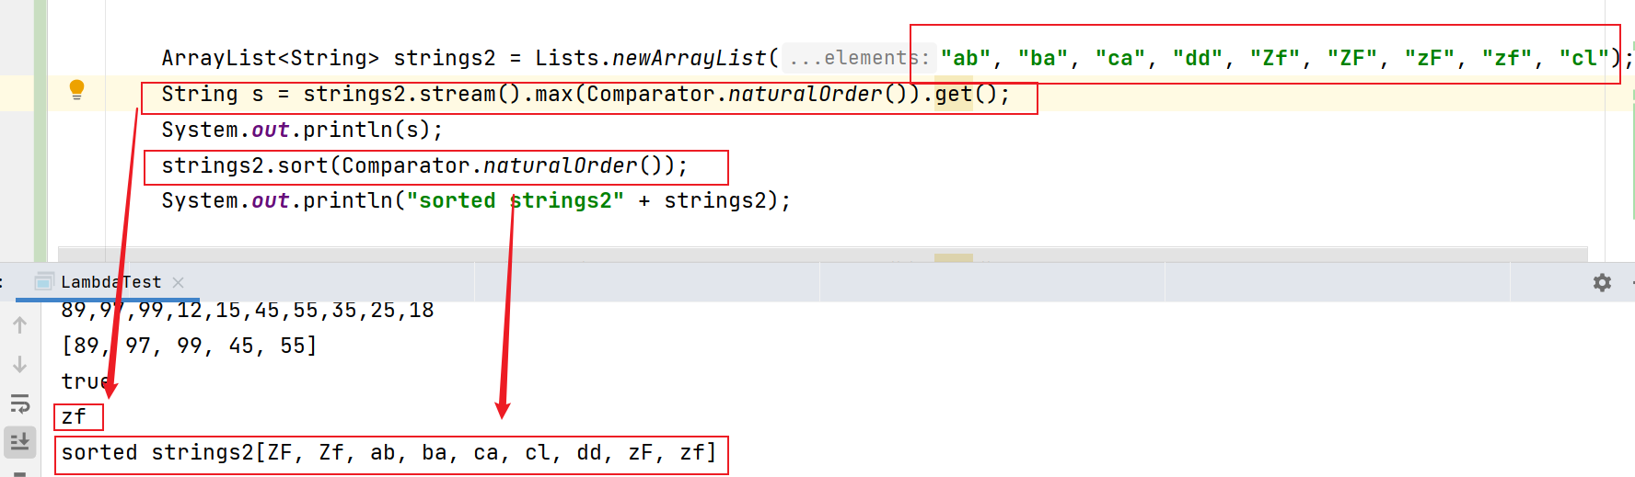Image resolution: width=1635 pixels, height=477 pixels.
Task: Select the LambdaTest run tab
Action: [110, 282]
